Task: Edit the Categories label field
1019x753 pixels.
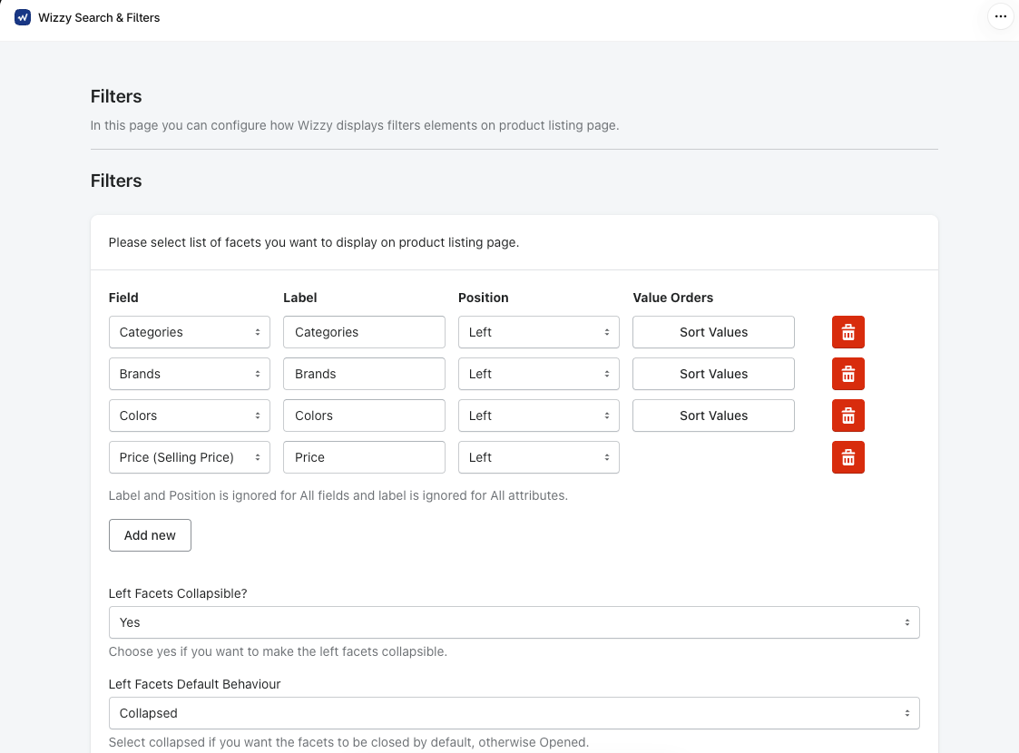Action: point(364,332)
